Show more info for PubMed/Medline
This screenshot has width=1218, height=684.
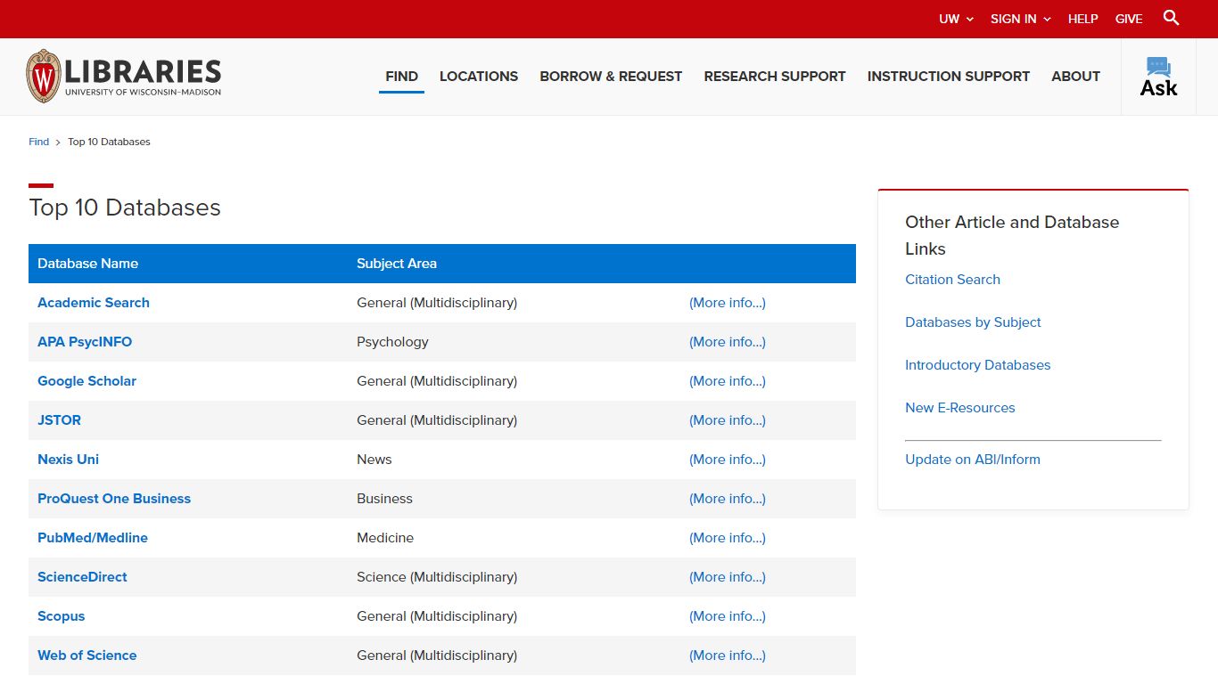[x=728, y=538]
